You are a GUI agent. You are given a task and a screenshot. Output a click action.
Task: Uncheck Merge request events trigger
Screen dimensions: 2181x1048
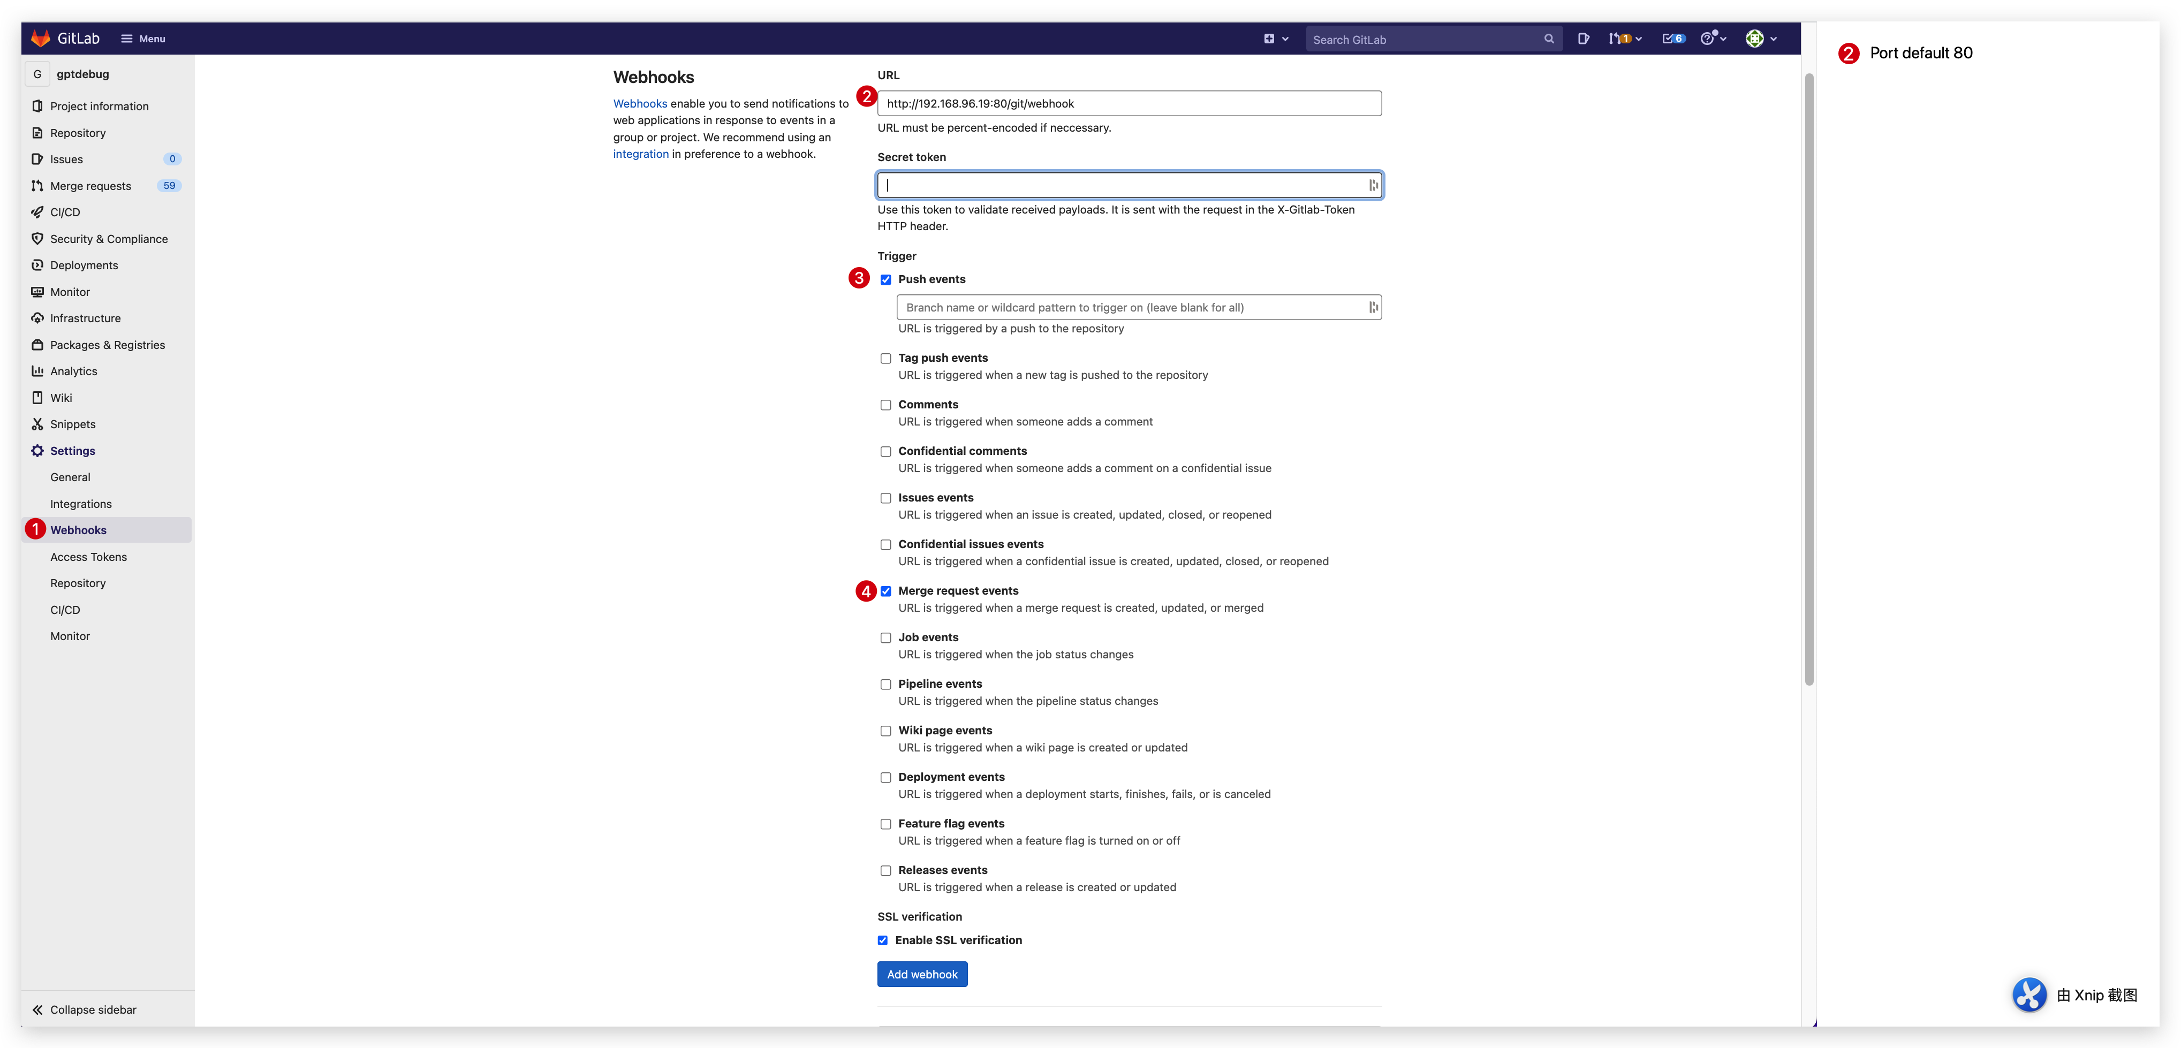click(885, 592)
